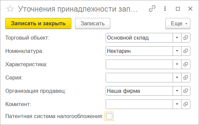The width and height of the screenshot is (199, 125).
Task: Open the Еще menu
Action: [x=178, y=24]
